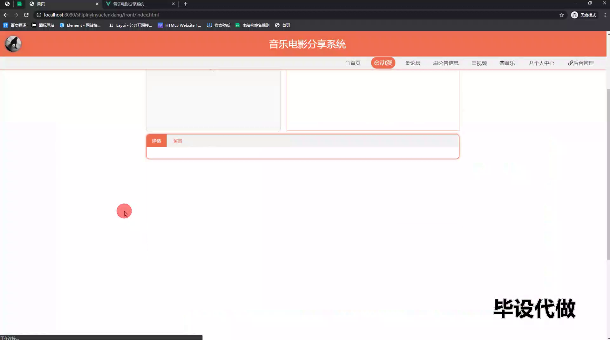Open the HTML5 Website bookmark
610x340 pixels.
pyautogui.click(x=180, y=25)
